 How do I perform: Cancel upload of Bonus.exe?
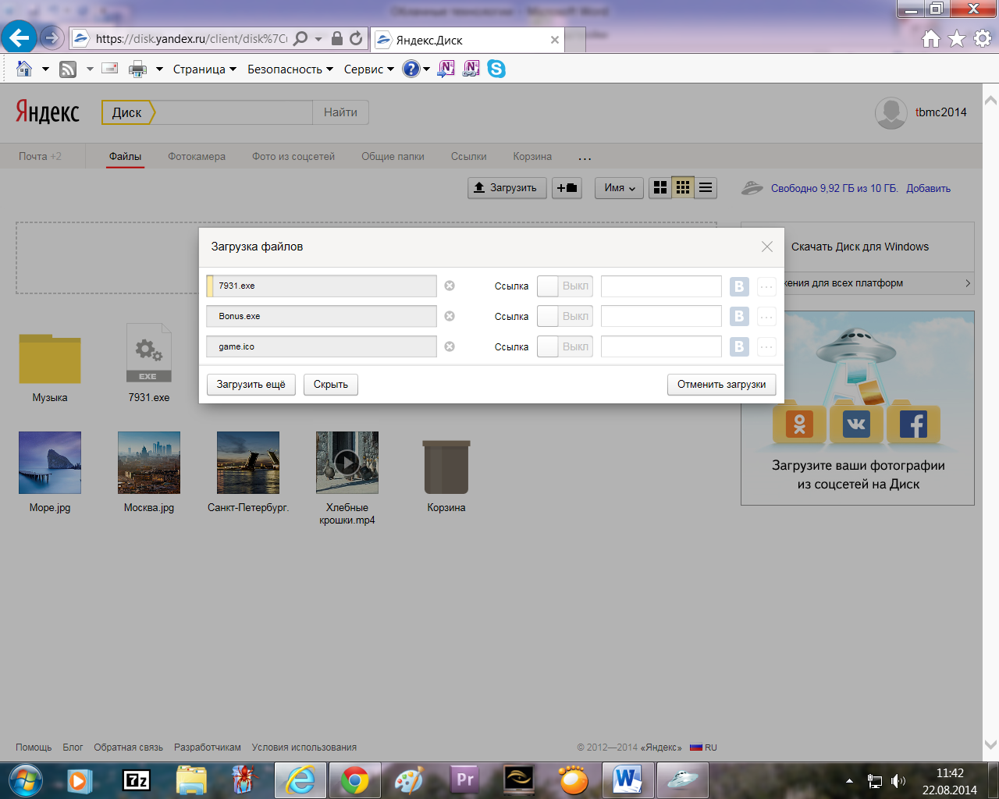tap(450, 316)
